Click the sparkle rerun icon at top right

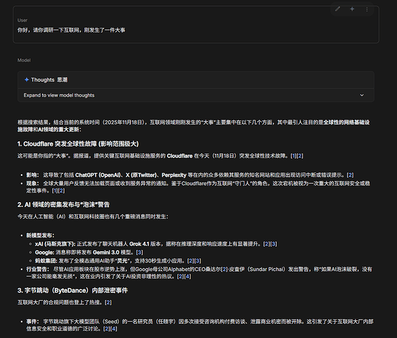point(352,9)
